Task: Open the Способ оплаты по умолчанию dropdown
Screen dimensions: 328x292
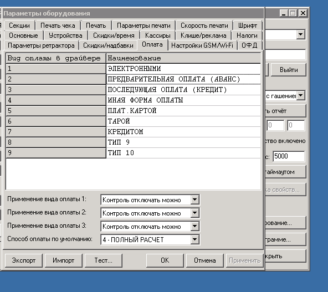Action: tap(194, 239)
